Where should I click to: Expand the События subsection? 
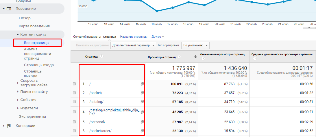coord(18,100)
